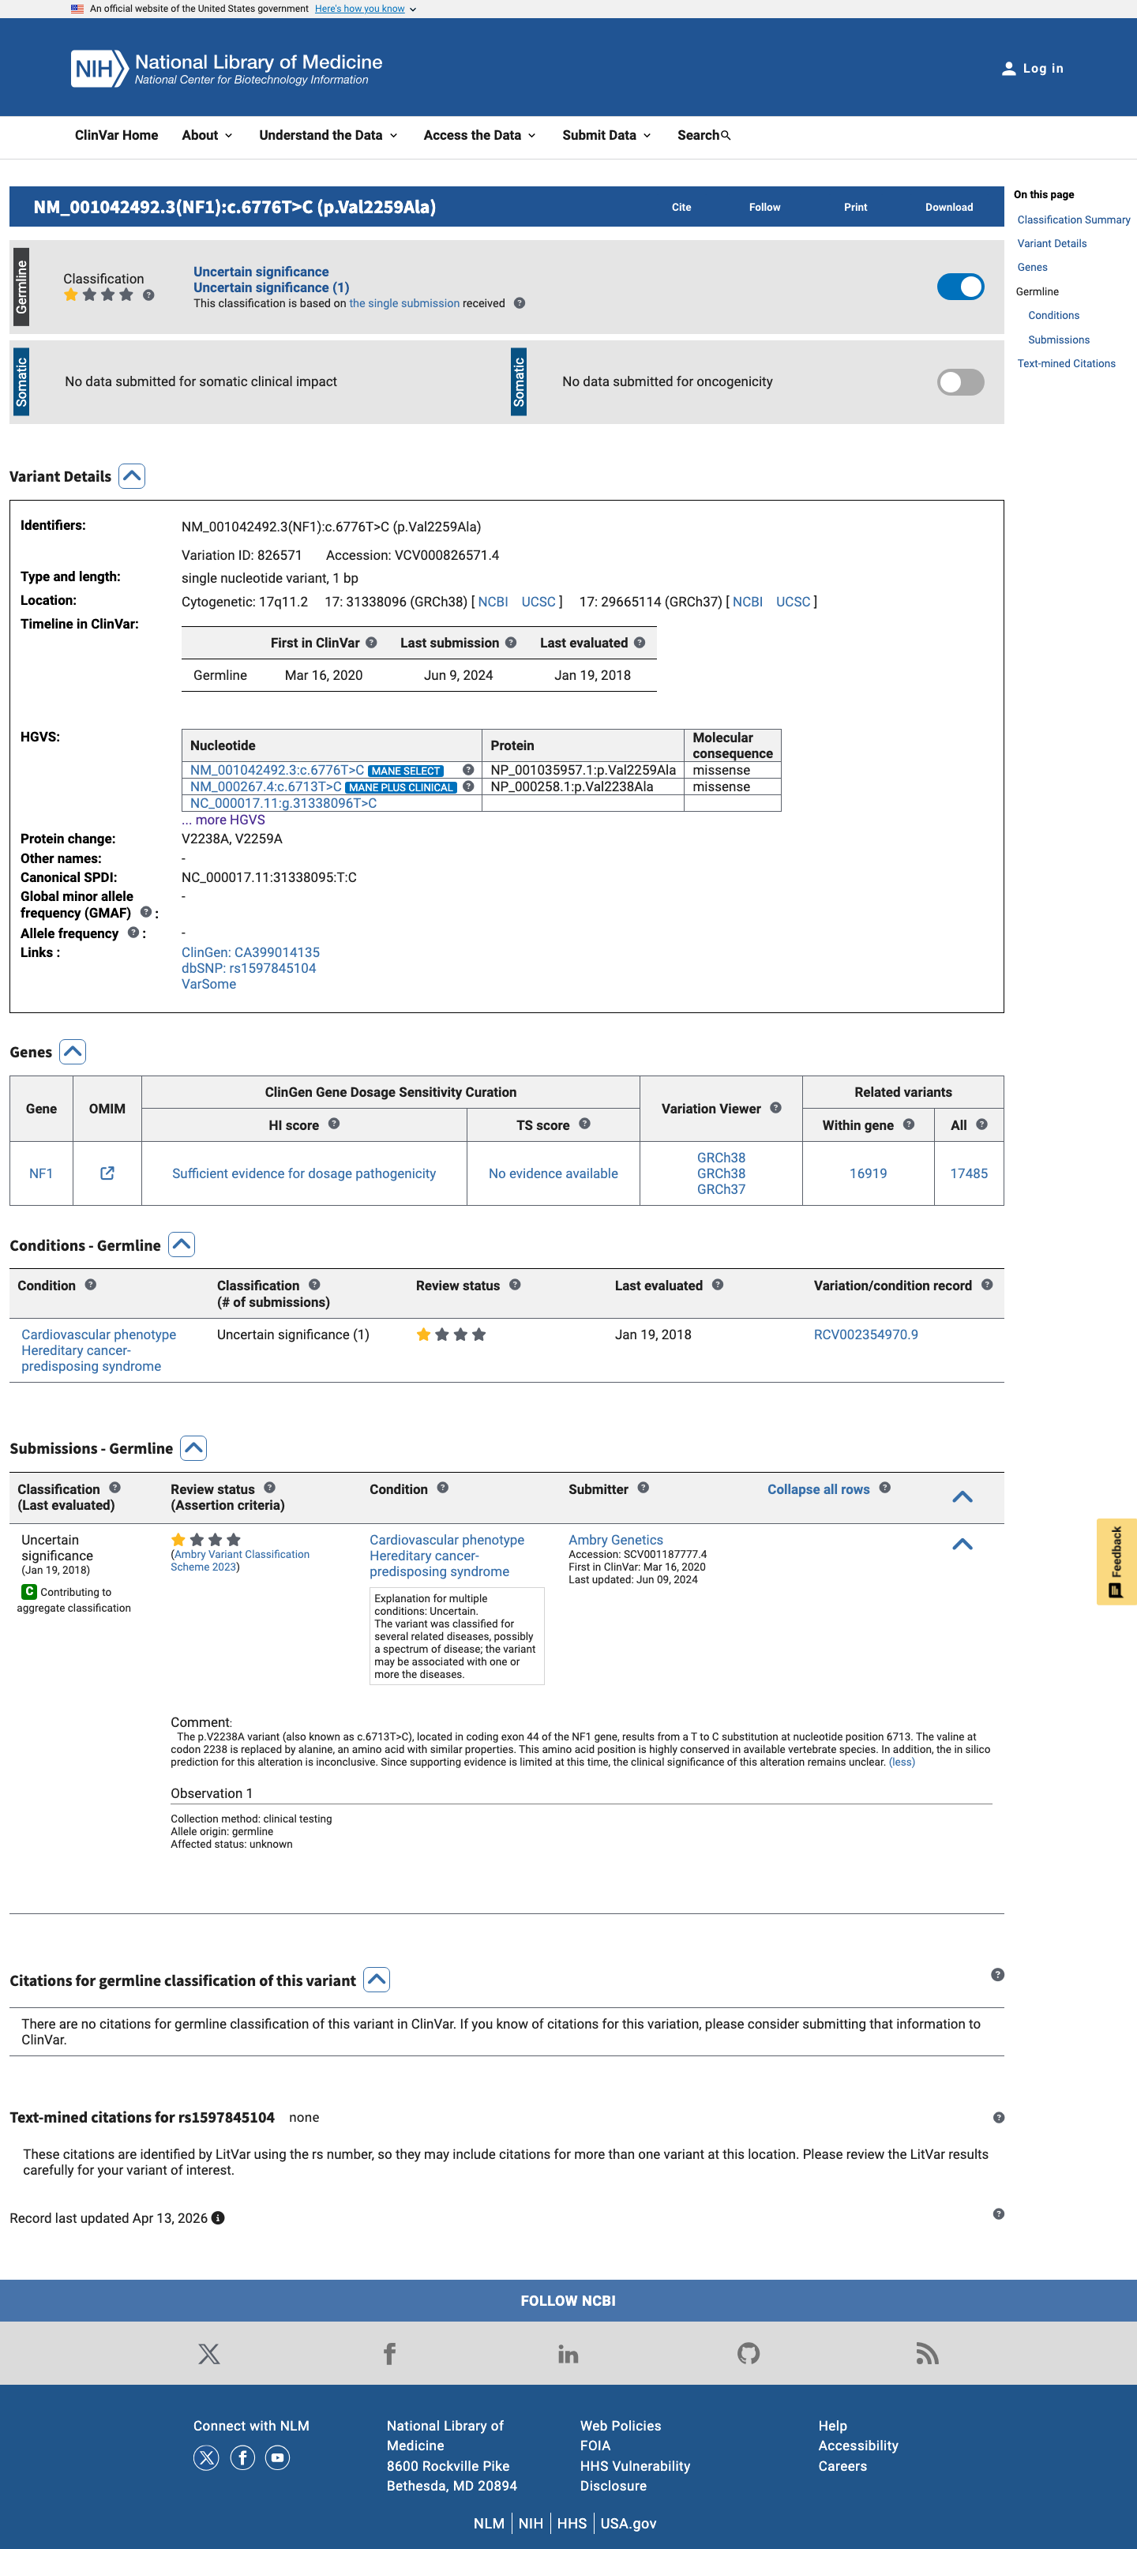Open the NCBI RSS feed icon
Screen dimensions: 1137x2549
tap(927, 2354)
